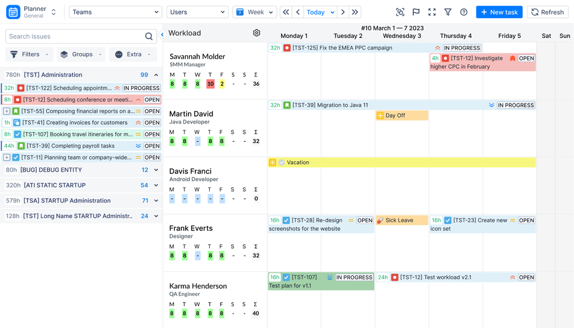574x328 pixels.
Task: Expand the [TST] Long Name STARTUP group
Action: 156,216
